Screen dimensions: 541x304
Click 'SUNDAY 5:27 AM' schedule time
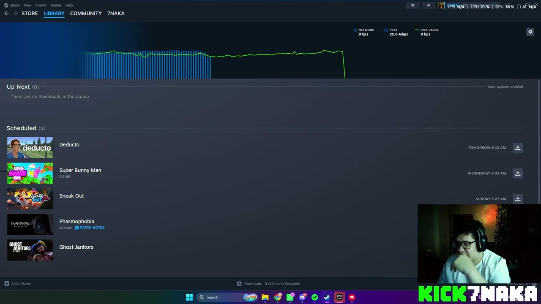pos(491,199)
